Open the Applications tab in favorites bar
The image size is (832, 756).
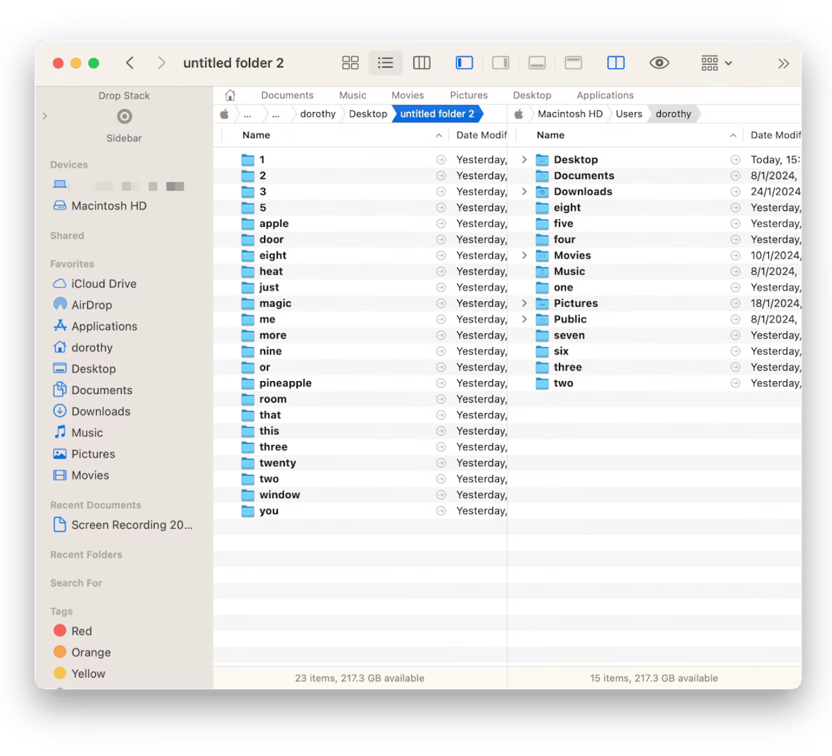point(605,95)
